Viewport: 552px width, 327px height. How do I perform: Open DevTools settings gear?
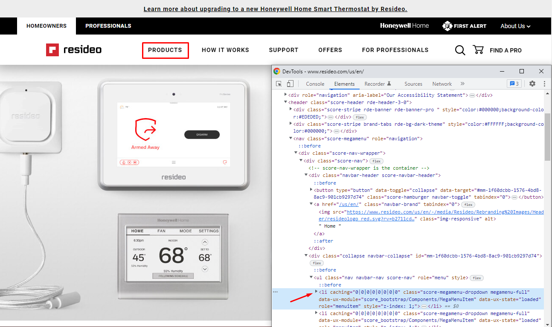[532, 84]
